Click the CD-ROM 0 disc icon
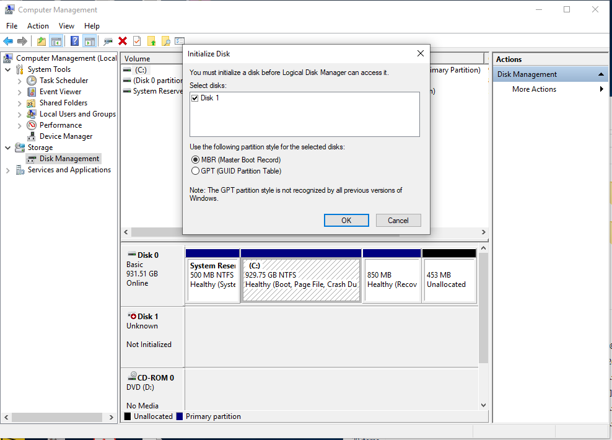 (133, 376)
